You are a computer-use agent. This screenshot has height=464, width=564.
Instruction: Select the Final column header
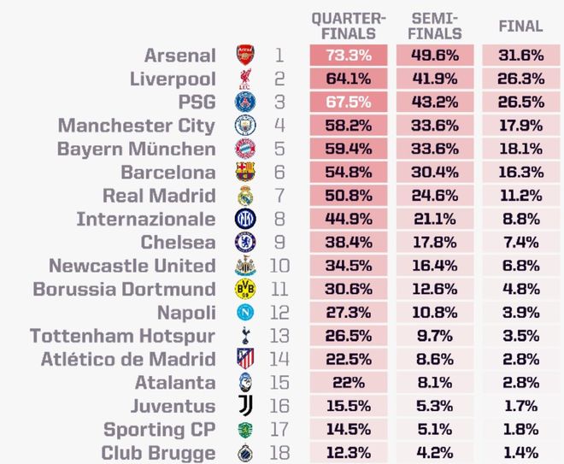tap(520, 26)
